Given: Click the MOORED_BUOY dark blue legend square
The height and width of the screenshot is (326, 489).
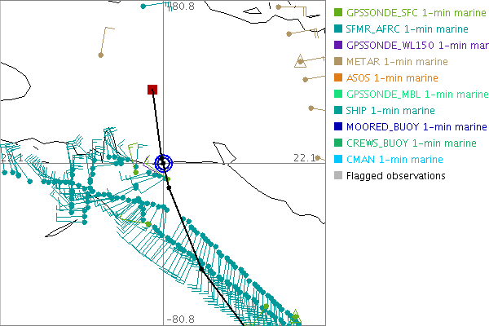Looking at the screenshot, I should [339, 127].
